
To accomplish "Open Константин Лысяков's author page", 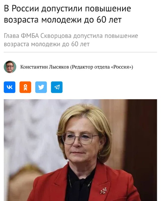I will (x=44, y=67).
